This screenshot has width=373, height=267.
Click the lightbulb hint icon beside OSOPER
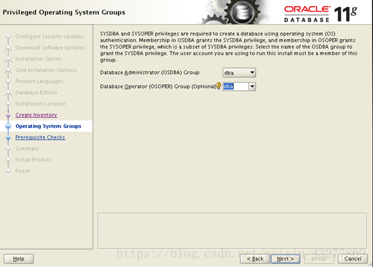219,86
